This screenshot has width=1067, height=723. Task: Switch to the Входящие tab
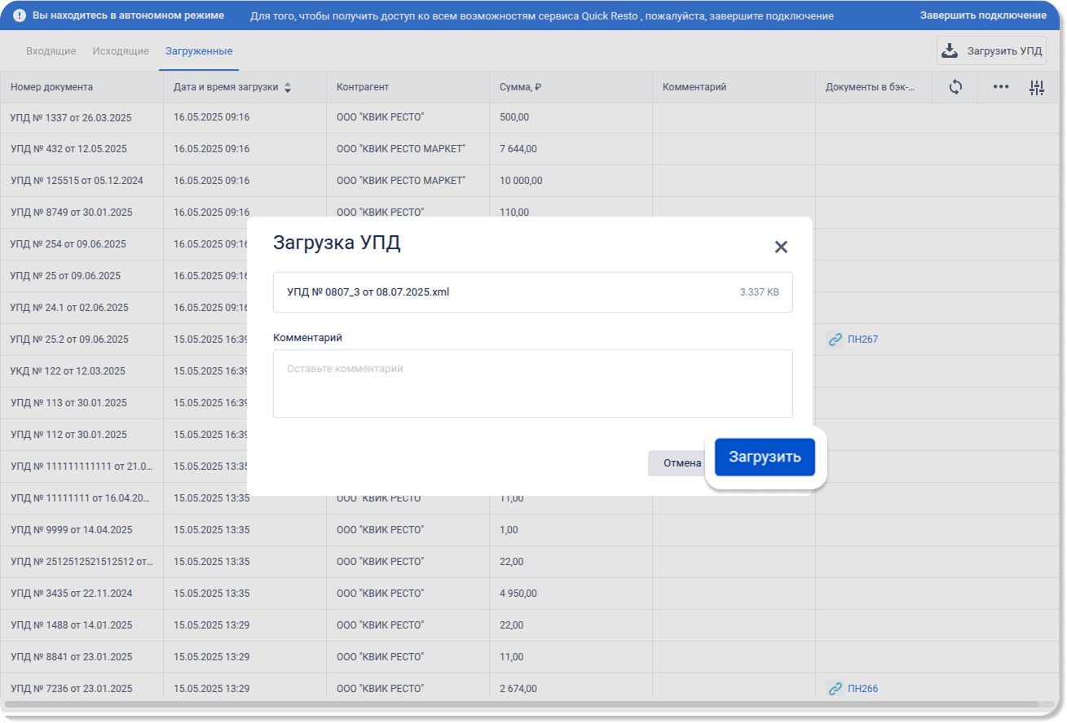[x=51, y=51]
